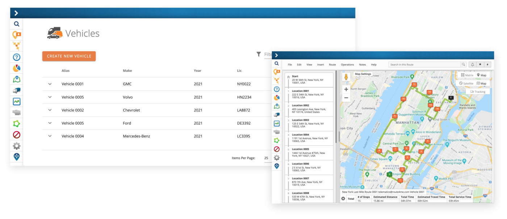507x219 pixels.
Task: Toggle the Tracking option on map
Action: [478, 92]
